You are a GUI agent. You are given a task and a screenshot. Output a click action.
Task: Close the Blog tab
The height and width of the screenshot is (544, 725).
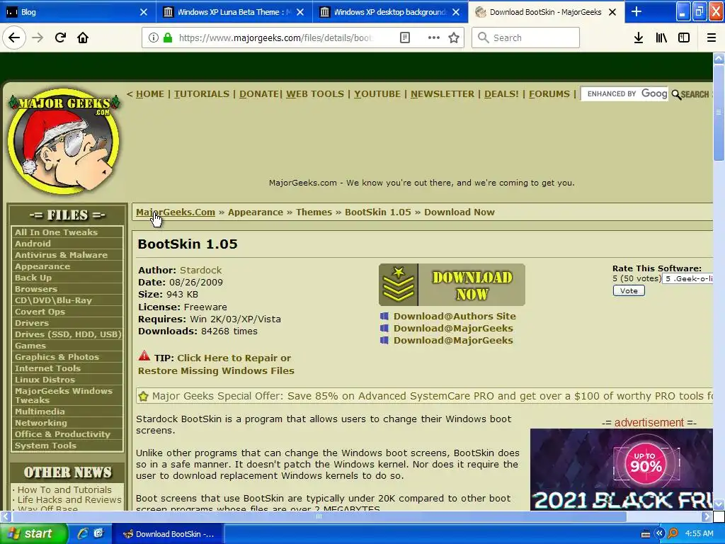click(x=143, y=12)
